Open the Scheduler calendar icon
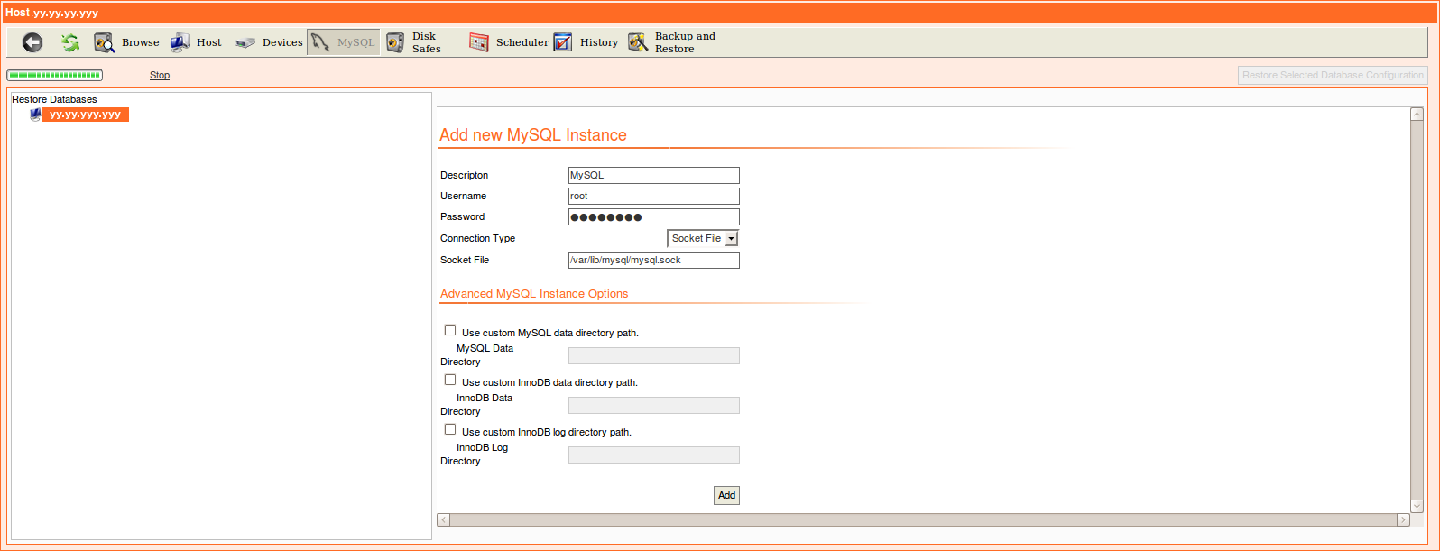1440x551 pixels. 479,42
